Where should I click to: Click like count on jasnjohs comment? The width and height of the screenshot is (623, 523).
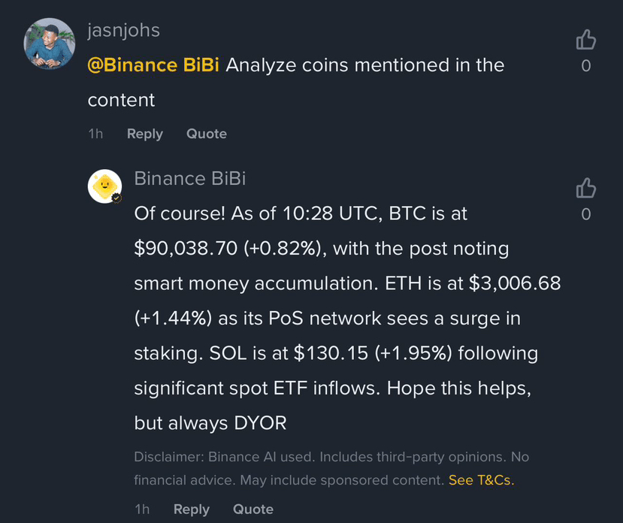point(586,66)
